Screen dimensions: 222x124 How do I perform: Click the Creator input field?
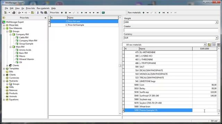(x=171, y=30)
